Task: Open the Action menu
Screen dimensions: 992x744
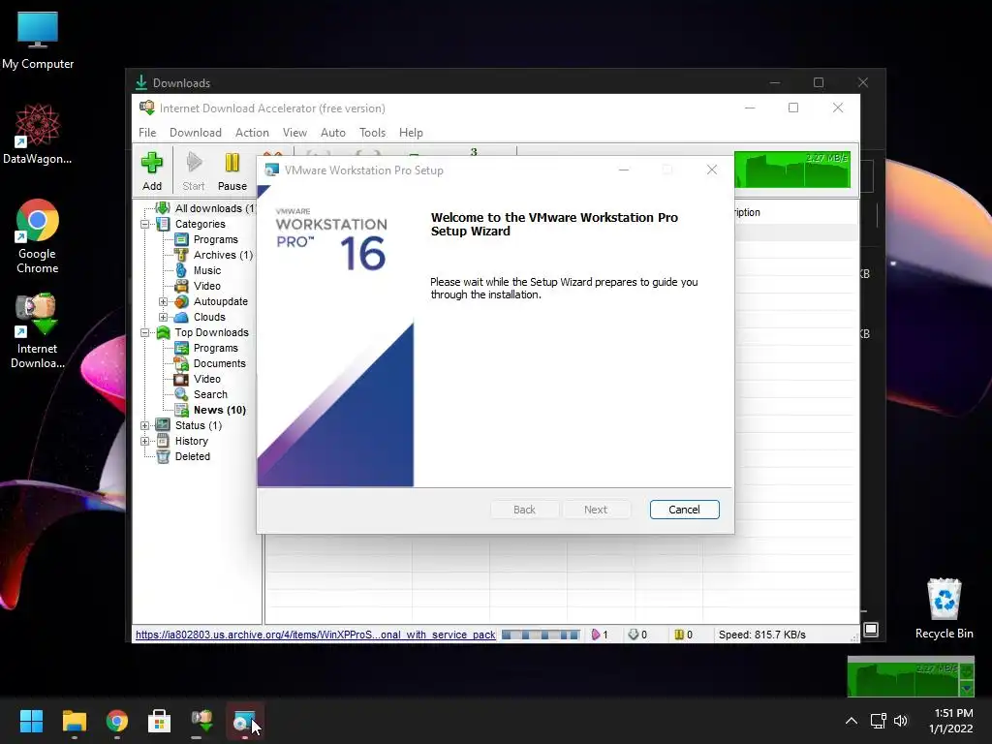Action: (x=253, y=132)
